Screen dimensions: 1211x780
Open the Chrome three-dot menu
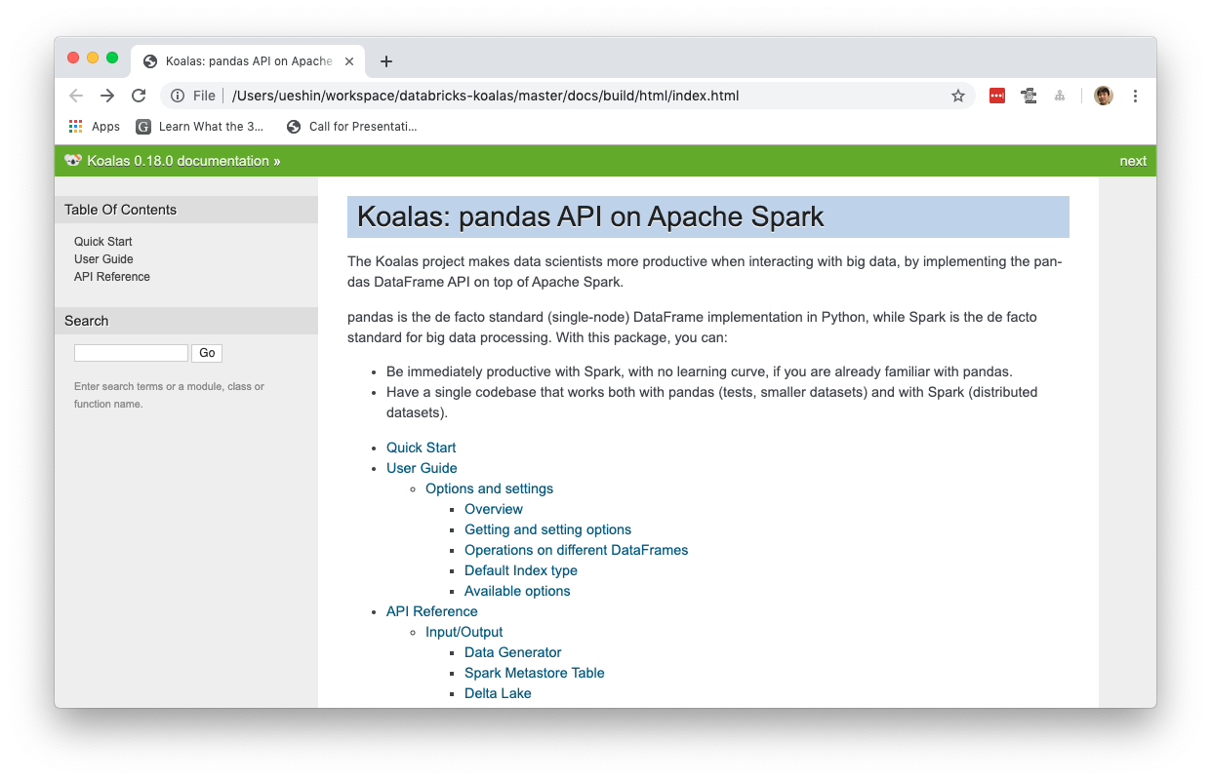coord(1135,96)
